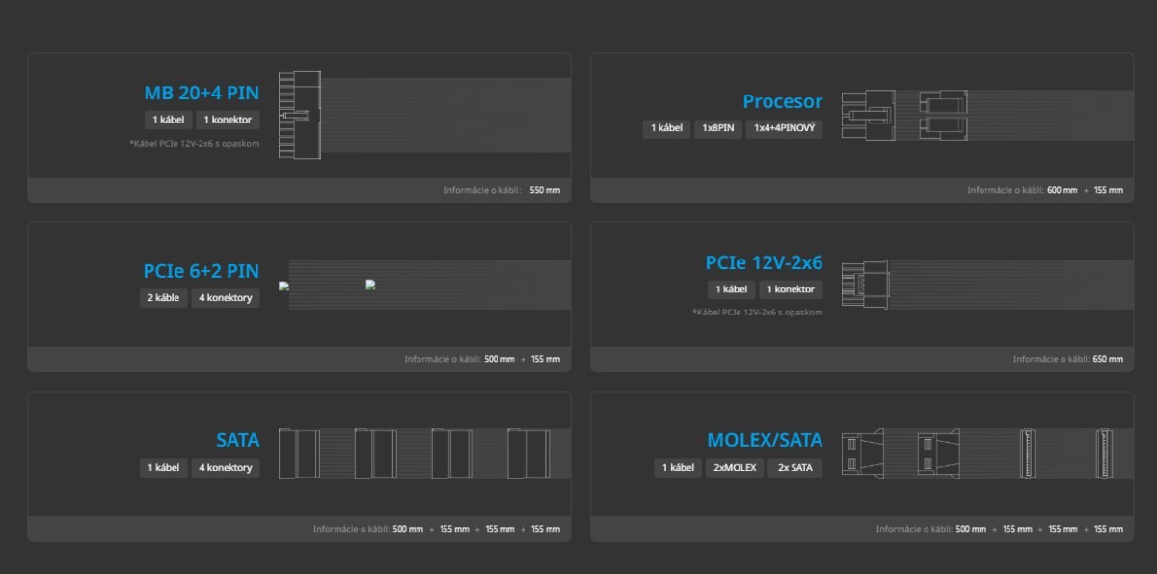Select the 2 káble badge under PCIe 6+2 PIN
Image resolution: width=1157 pixels, height=574 pixels.
pyautogui.click(x=163, y=298)
